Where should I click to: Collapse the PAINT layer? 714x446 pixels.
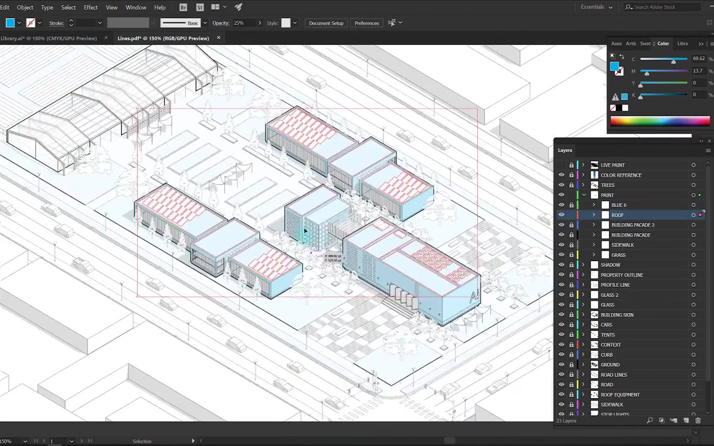[584, 195]
